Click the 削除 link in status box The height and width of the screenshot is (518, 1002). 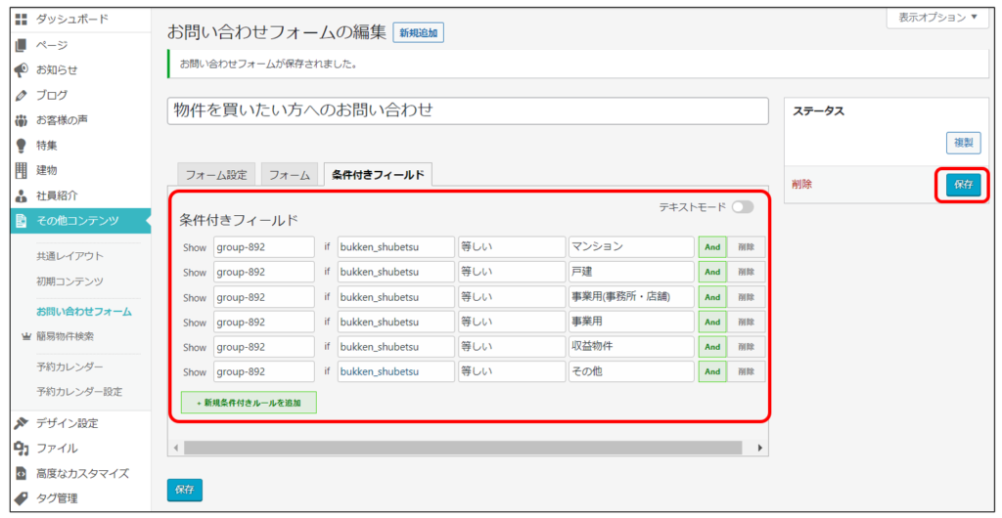[802, 184]
